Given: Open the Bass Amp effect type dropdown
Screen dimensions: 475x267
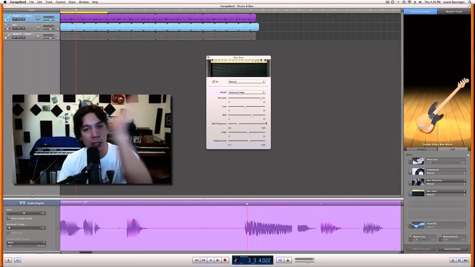Looking at the screenshot, I should (446, 191).
